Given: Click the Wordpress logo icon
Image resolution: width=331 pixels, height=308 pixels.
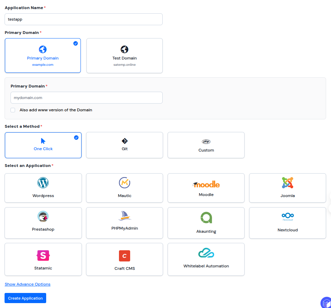Looking at the screenshot, I should point(43,183).
